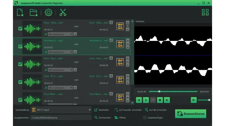Click MP3 format icon of Anywhere Is track

(x=120, y=45)
